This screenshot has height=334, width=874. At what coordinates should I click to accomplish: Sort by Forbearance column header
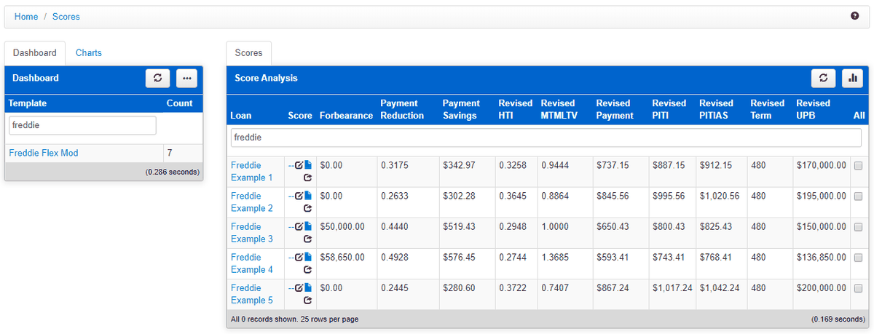coord(346,116)
